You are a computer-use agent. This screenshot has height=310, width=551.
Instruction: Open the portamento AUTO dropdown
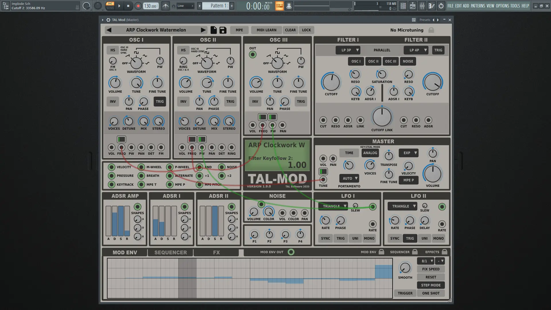point(349,178)
